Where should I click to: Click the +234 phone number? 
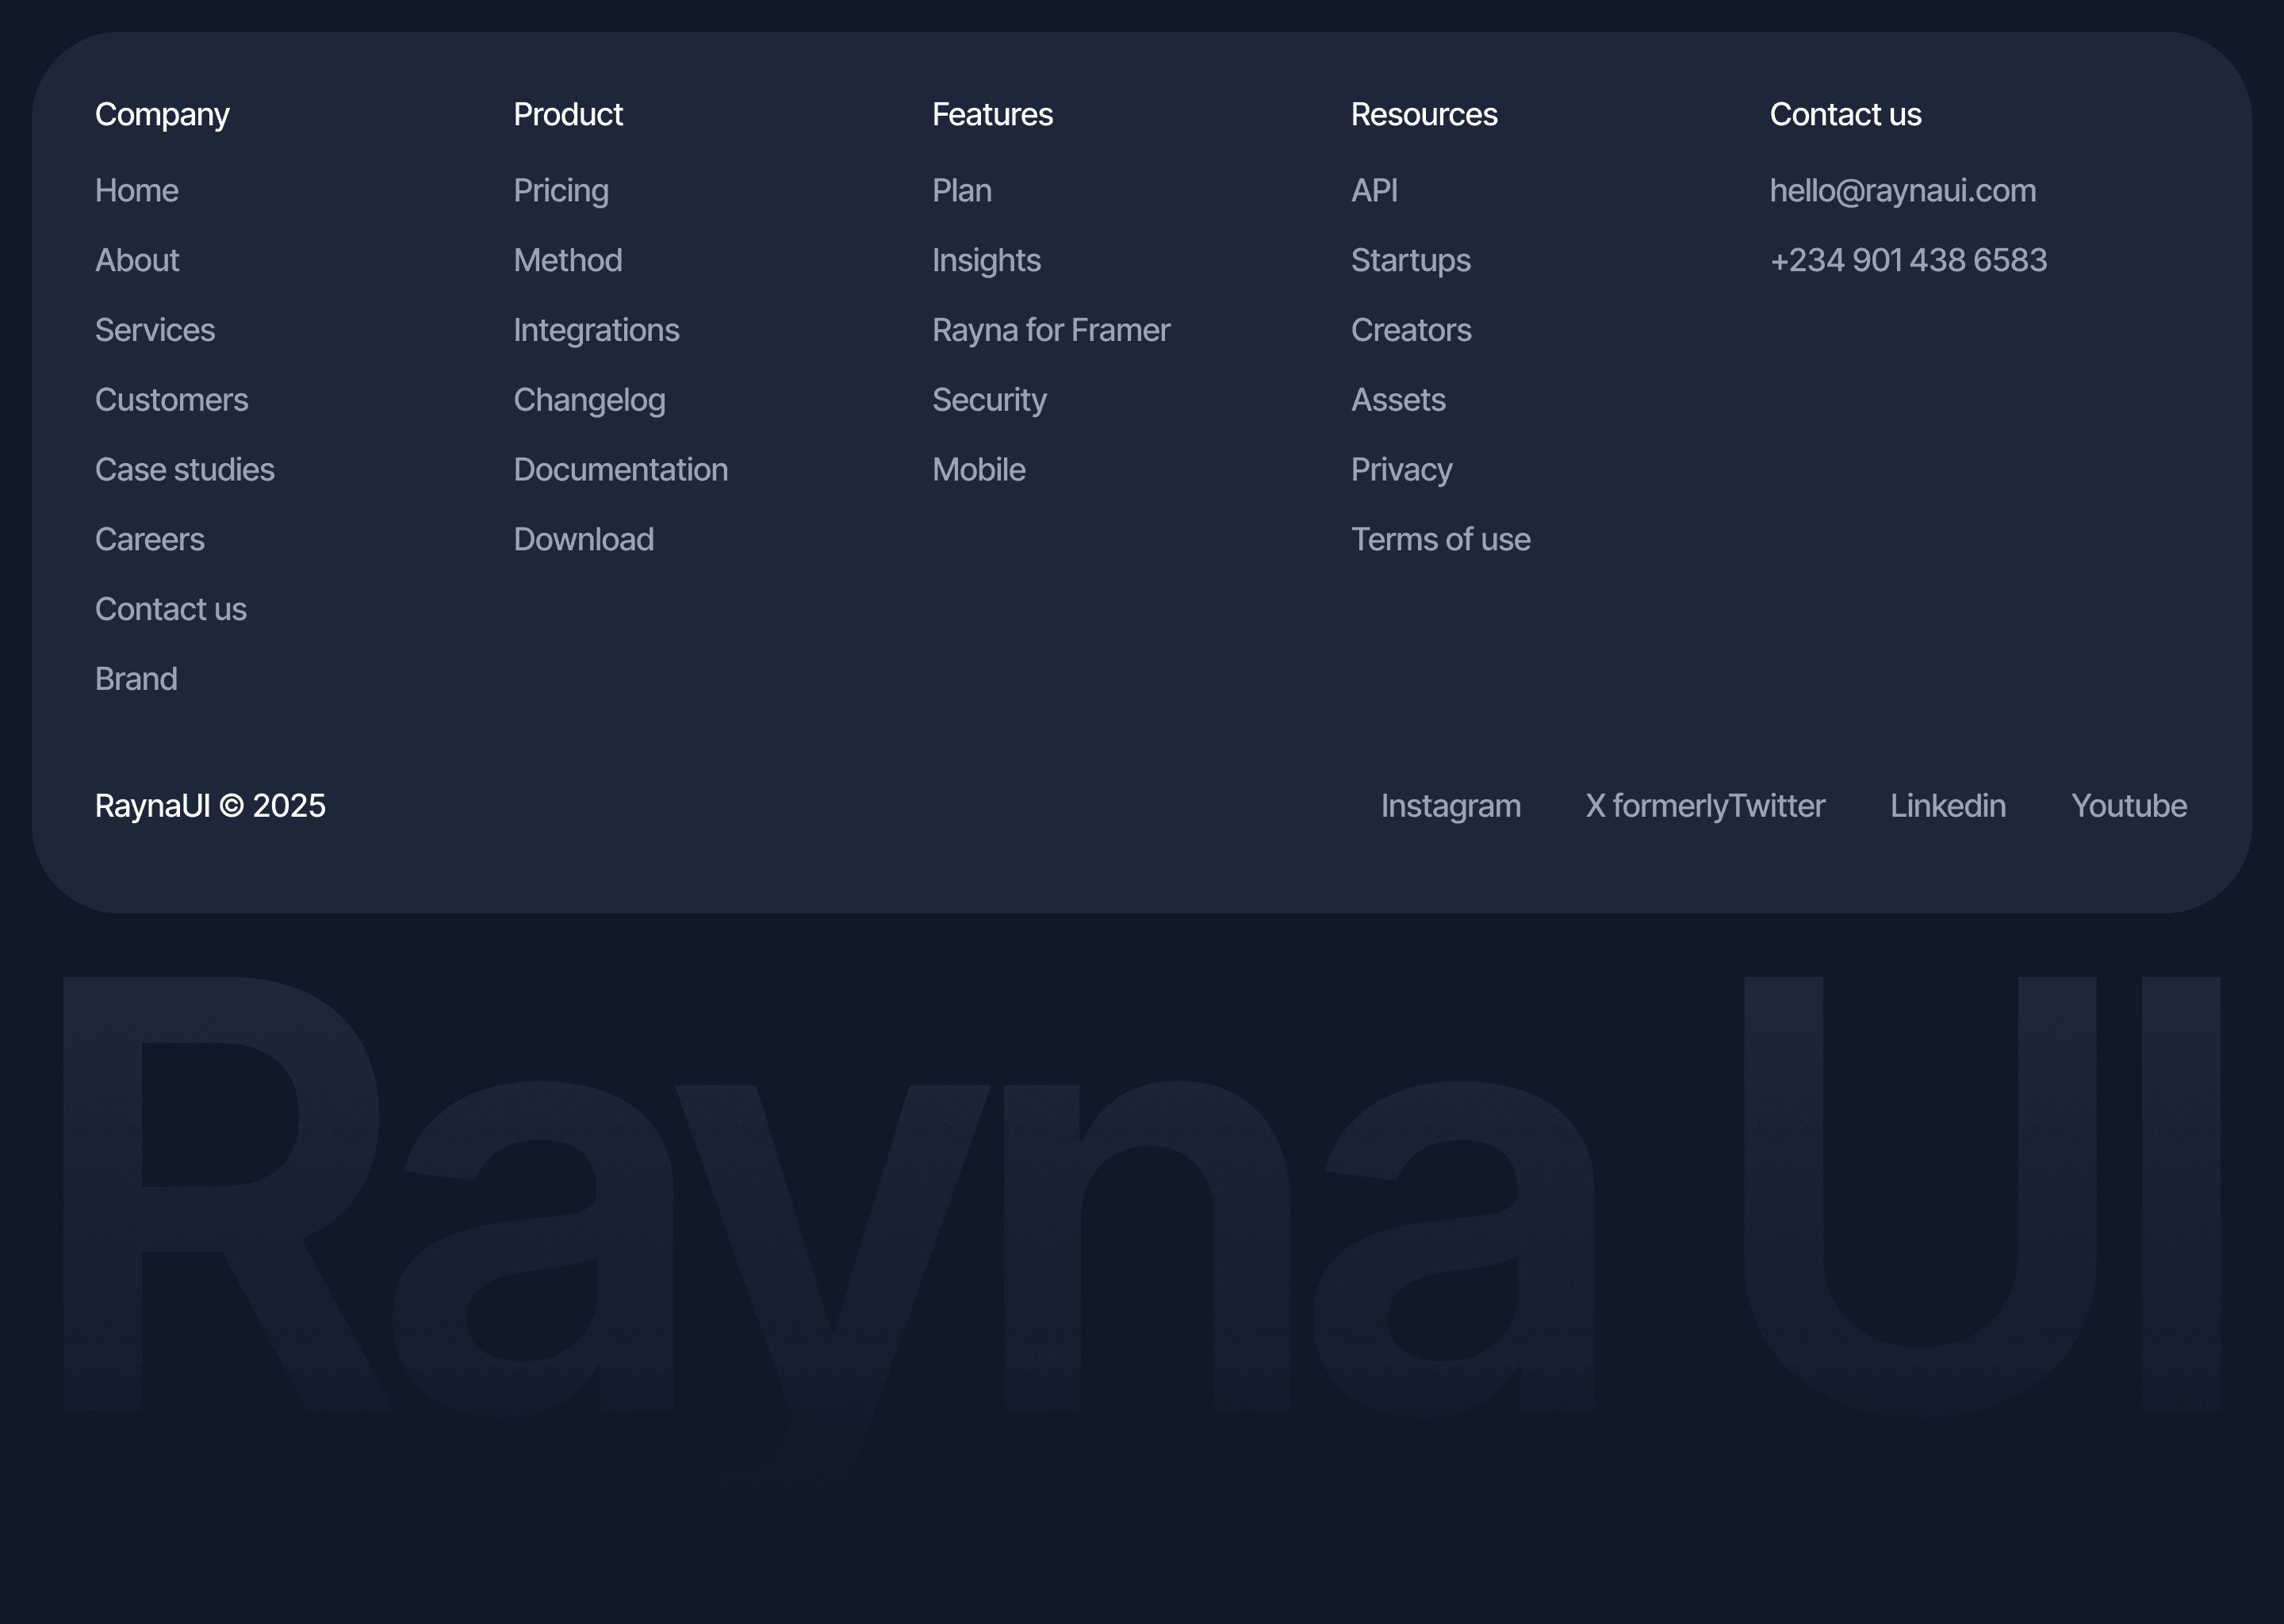pyautogui.click(x=1908, y=260)
